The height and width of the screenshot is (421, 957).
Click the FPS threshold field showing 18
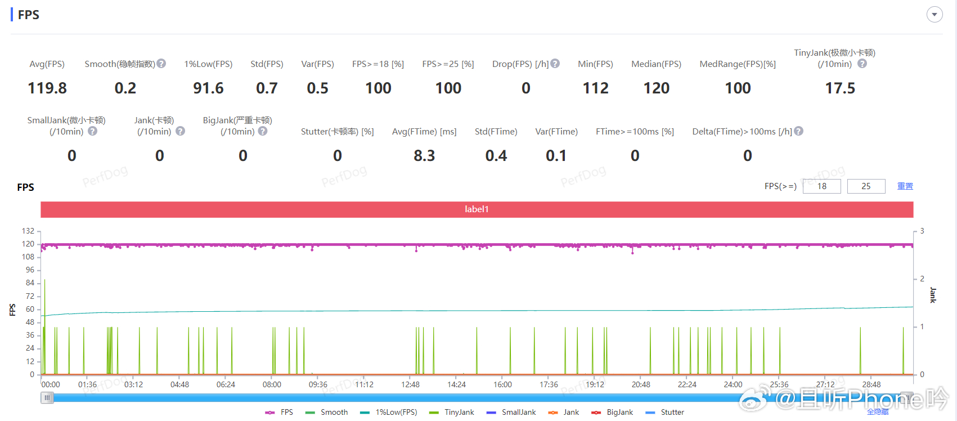tap(821, 186)
